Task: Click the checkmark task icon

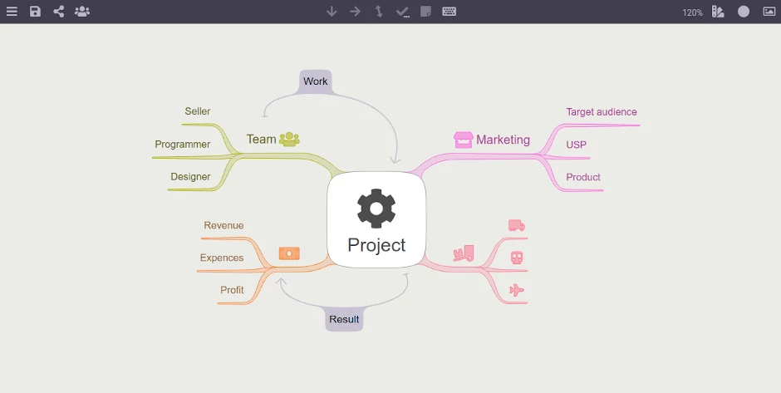Action: pyautogui.click(x=402, y=12)
